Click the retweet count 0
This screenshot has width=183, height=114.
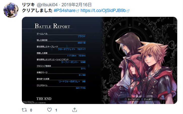click(31, 110)
